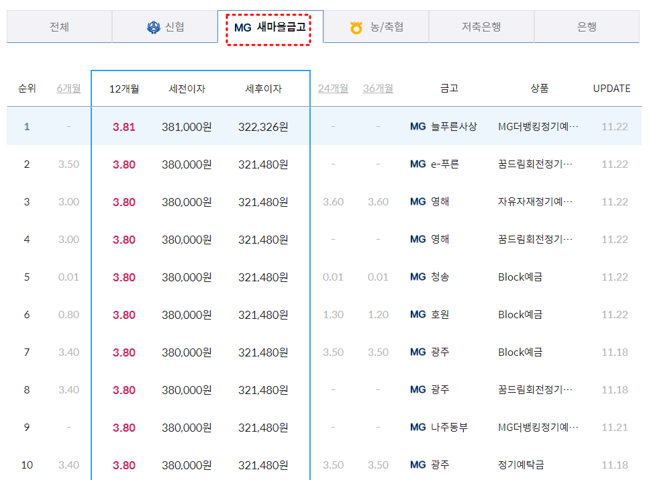Image resolution: width=649 pixels, height=480 pixels.
Task: Open the 농/축협 tab
Action: pos(376,27)
